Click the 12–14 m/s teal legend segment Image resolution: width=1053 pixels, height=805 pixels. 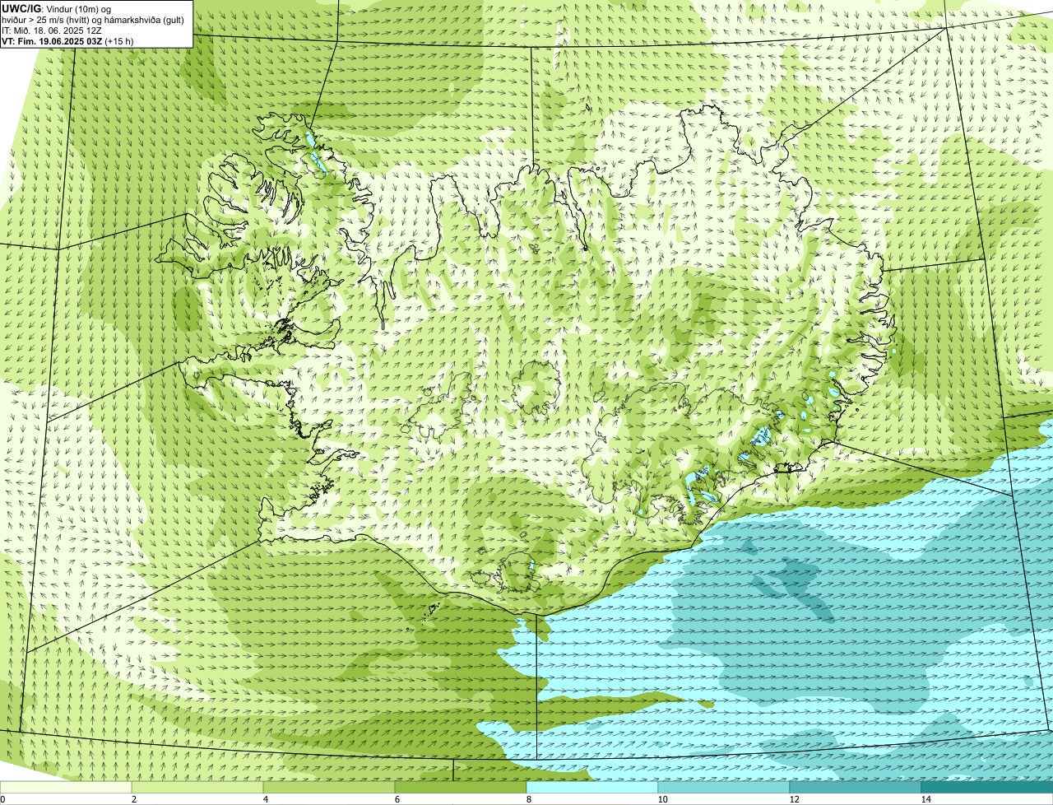856,787
